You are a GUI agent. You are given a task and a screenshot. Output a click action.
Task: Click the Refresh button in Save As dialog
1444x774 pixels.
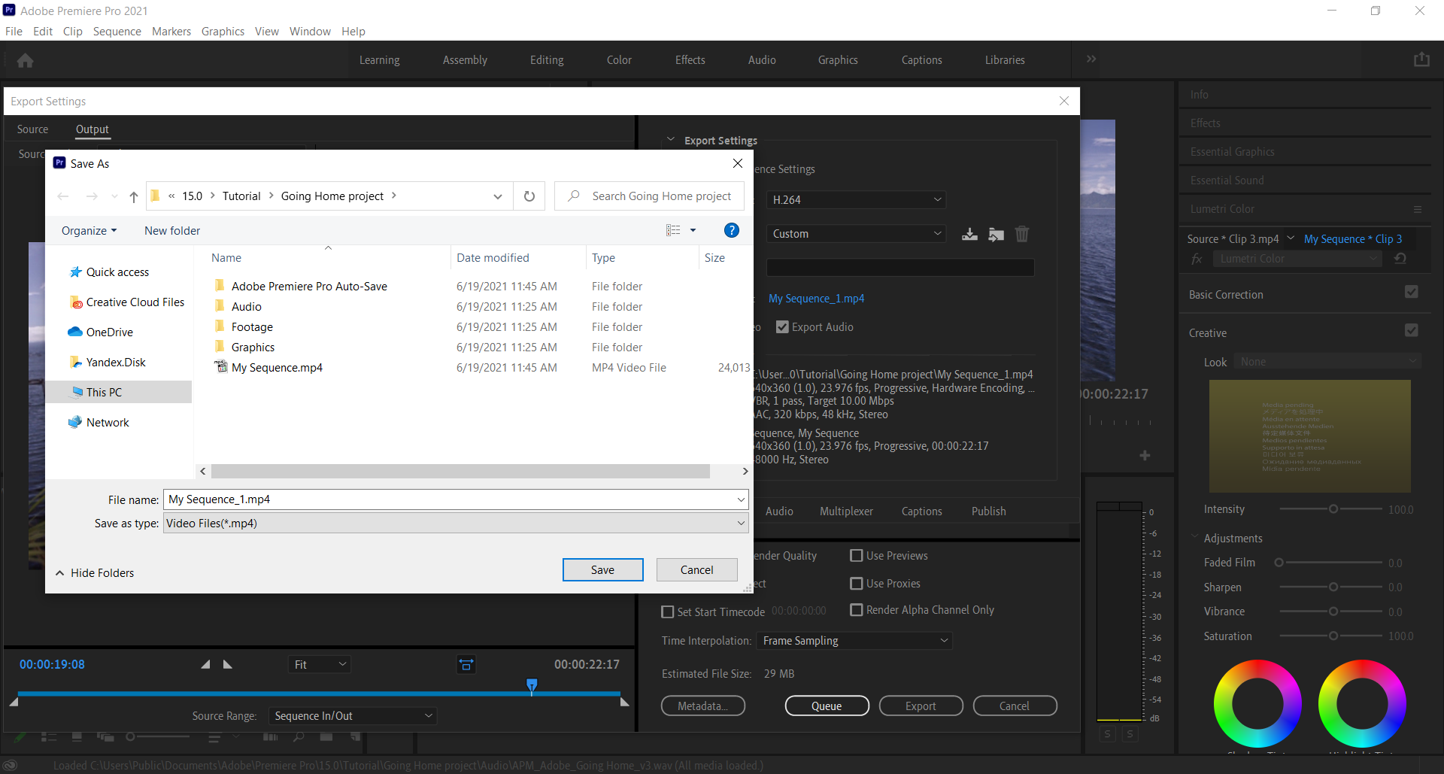tap(529, 196)
